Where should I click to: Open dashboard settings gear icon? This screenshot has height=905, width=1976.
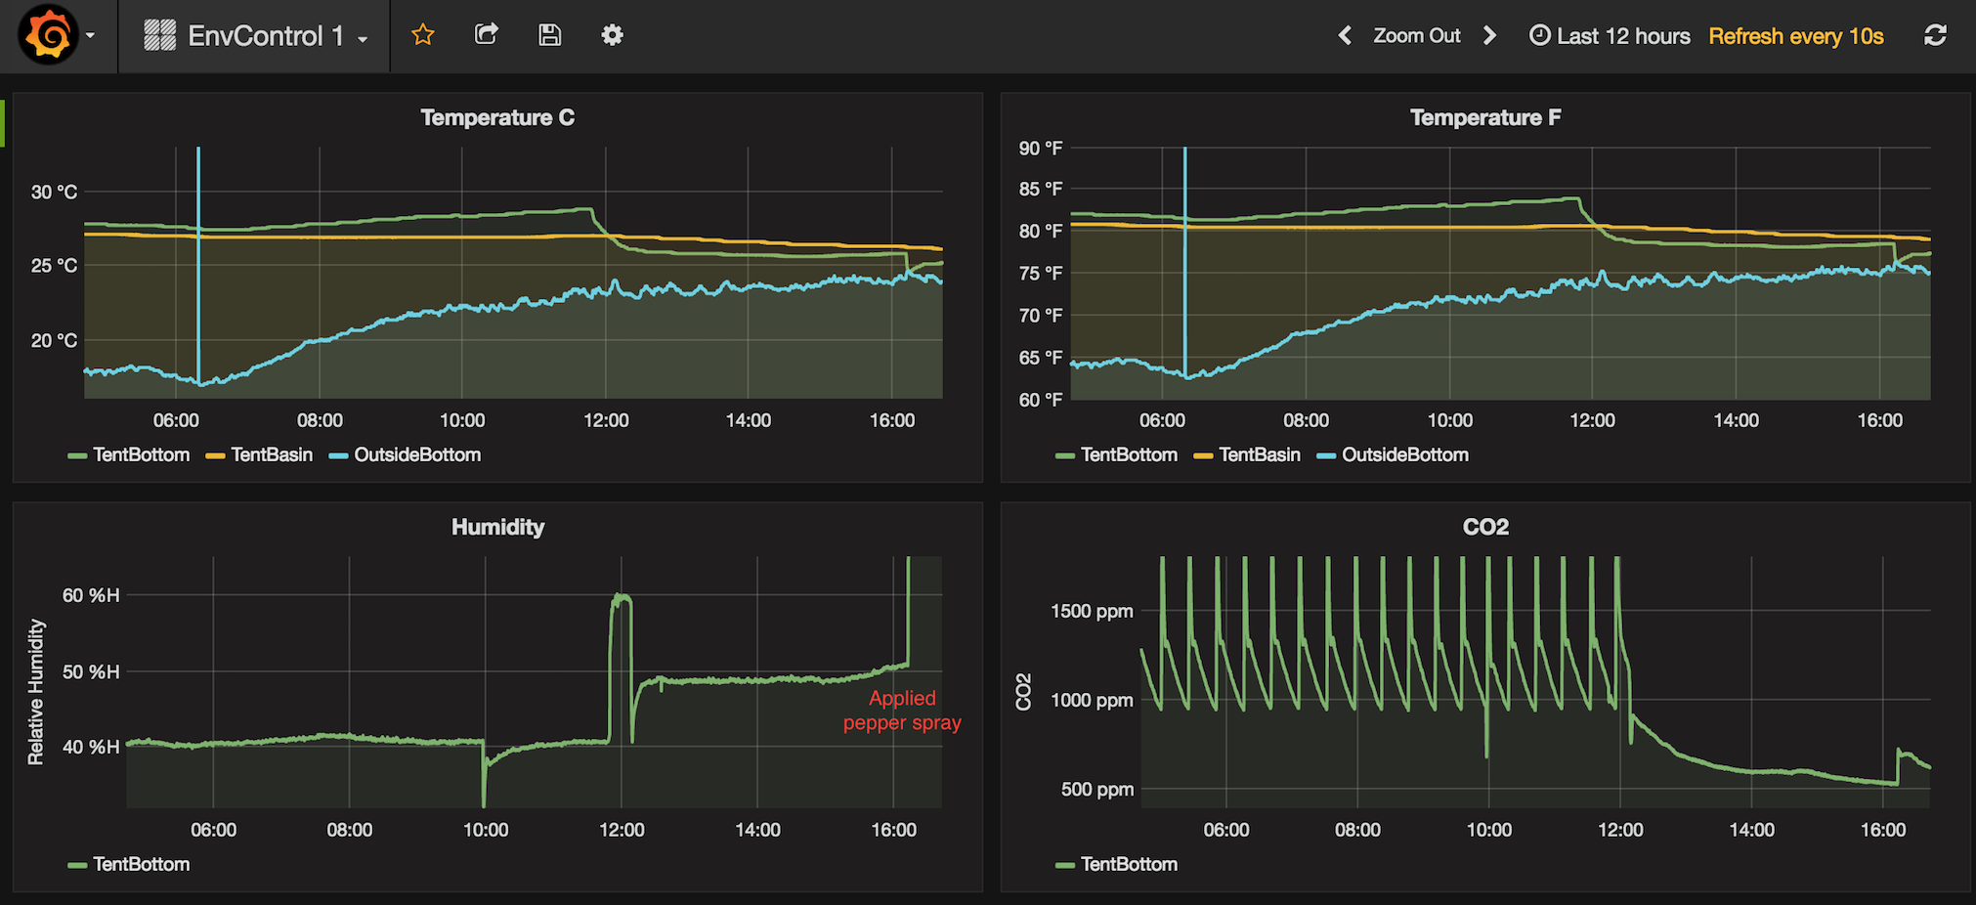coord(612,35)
